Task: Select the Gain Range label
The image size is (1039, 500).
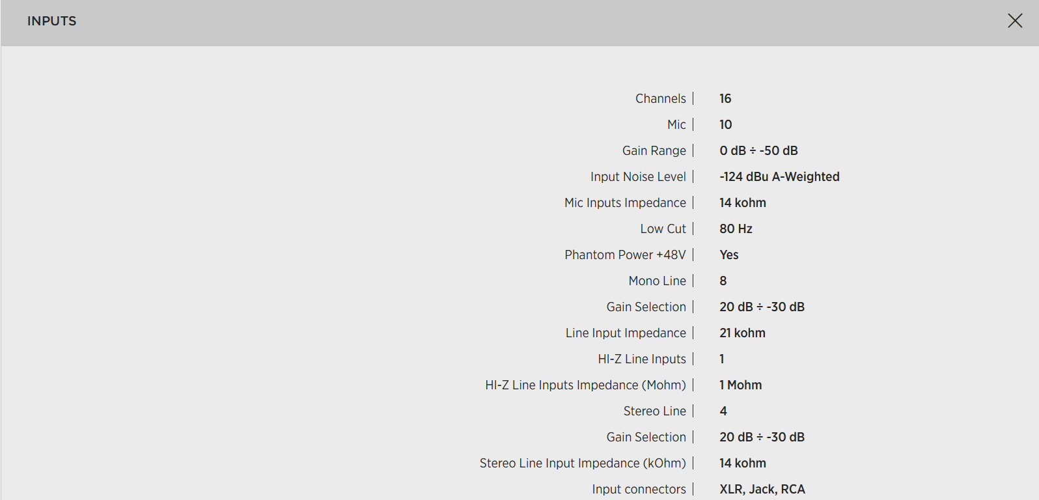Action: [x=654, y=150]
